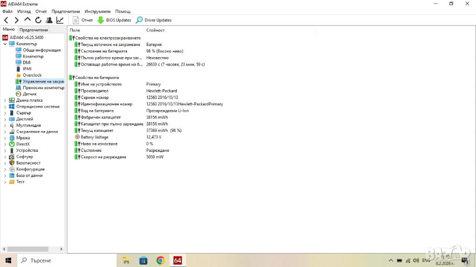This screenshot has width=476, height=267.
Task: Open Google Chrome from the taskbar
Action: click(x=160, y=260)
